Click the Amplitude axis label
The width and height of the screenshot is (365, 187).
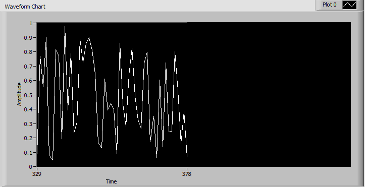coord(19,94)
